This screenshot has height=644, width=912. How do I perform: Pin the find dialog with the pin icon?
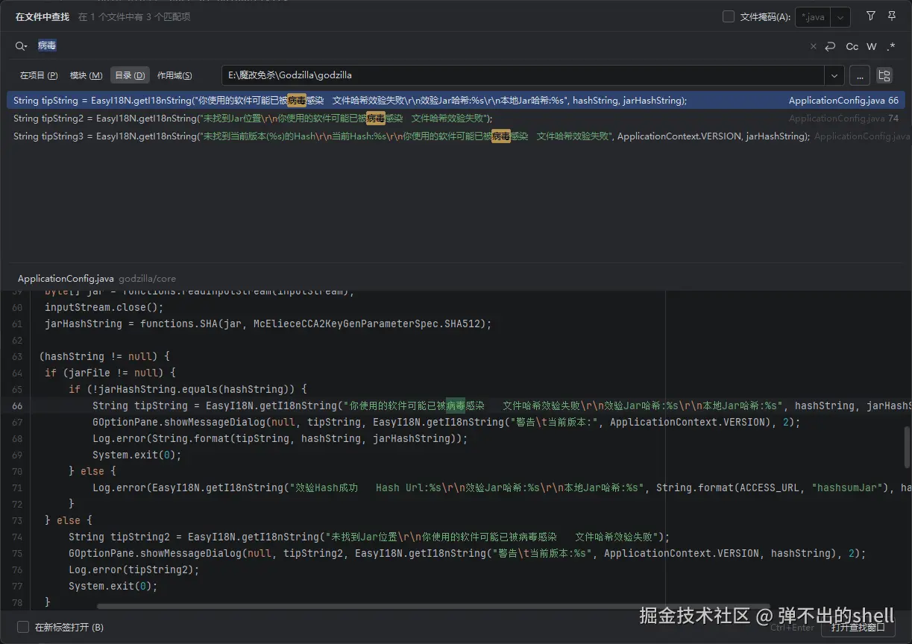(891, 16)
